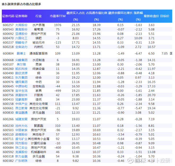
Task: Select the 计算机设备 industry cell
Action: pyautogui.click(x=38, y=143)
